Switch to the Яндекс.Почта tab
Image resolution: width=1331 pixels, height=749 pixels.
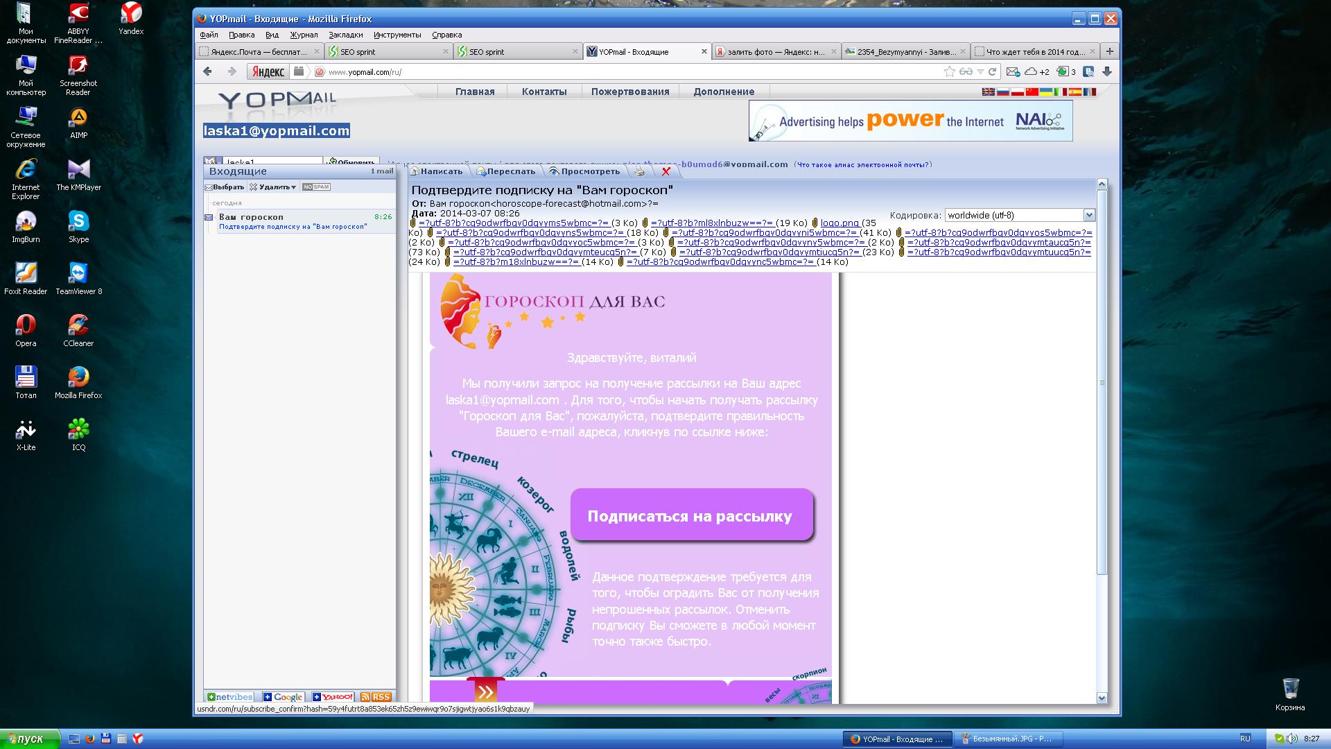point(258,52)
